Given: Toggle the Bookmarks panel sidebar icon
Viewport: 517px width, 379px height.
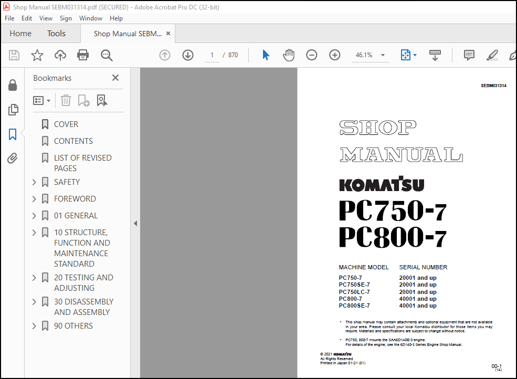Looking at the screenshot, I should (x=13, y=134).
